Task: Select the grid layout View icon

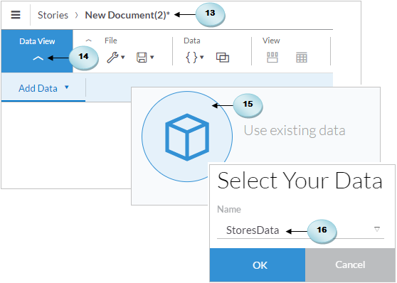Action: tap(272, 58)
